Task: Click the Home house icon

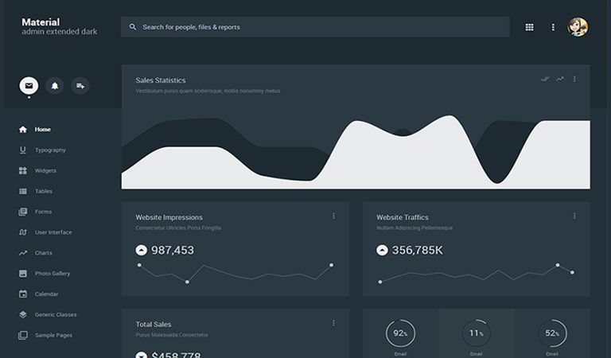Action: (23, 130)
